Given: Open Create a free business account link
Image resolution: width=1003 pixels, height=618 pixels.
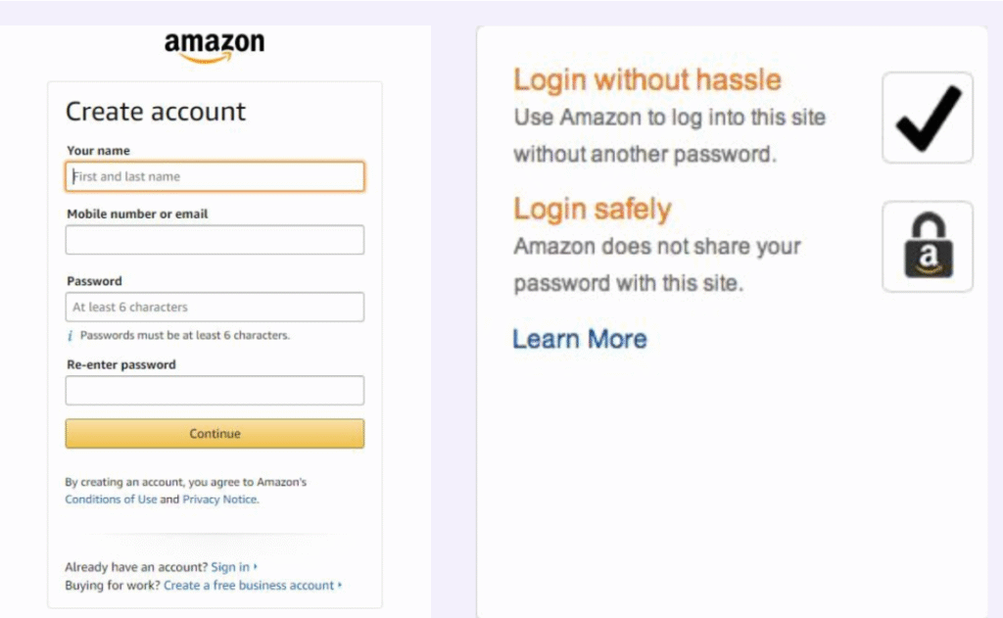Looking at the screenshot, I should click(249, 586).
